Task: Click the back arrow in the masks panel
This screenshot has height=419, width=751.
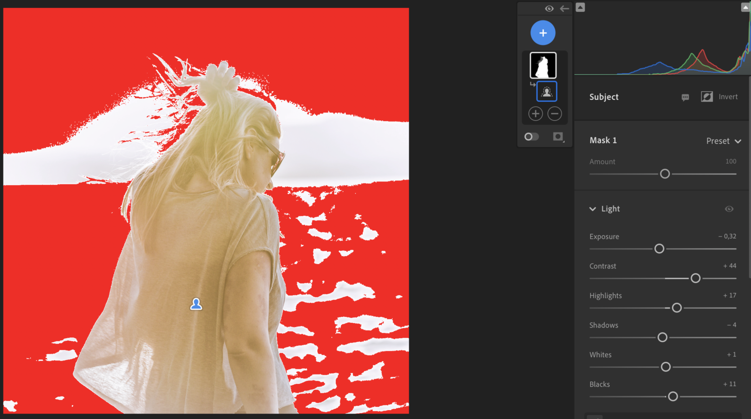Action: [x=564, y=8]
